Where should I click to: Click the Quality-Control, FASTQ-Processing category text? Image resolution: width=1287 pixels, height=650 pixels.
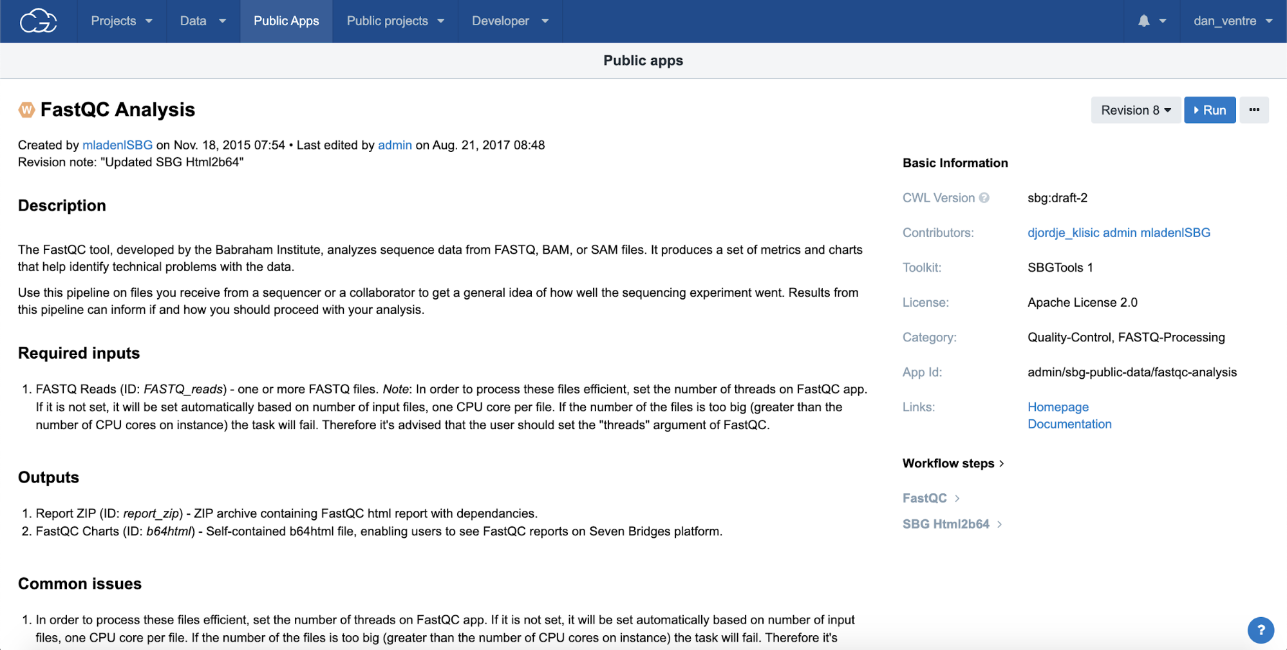coord(1126,338)
